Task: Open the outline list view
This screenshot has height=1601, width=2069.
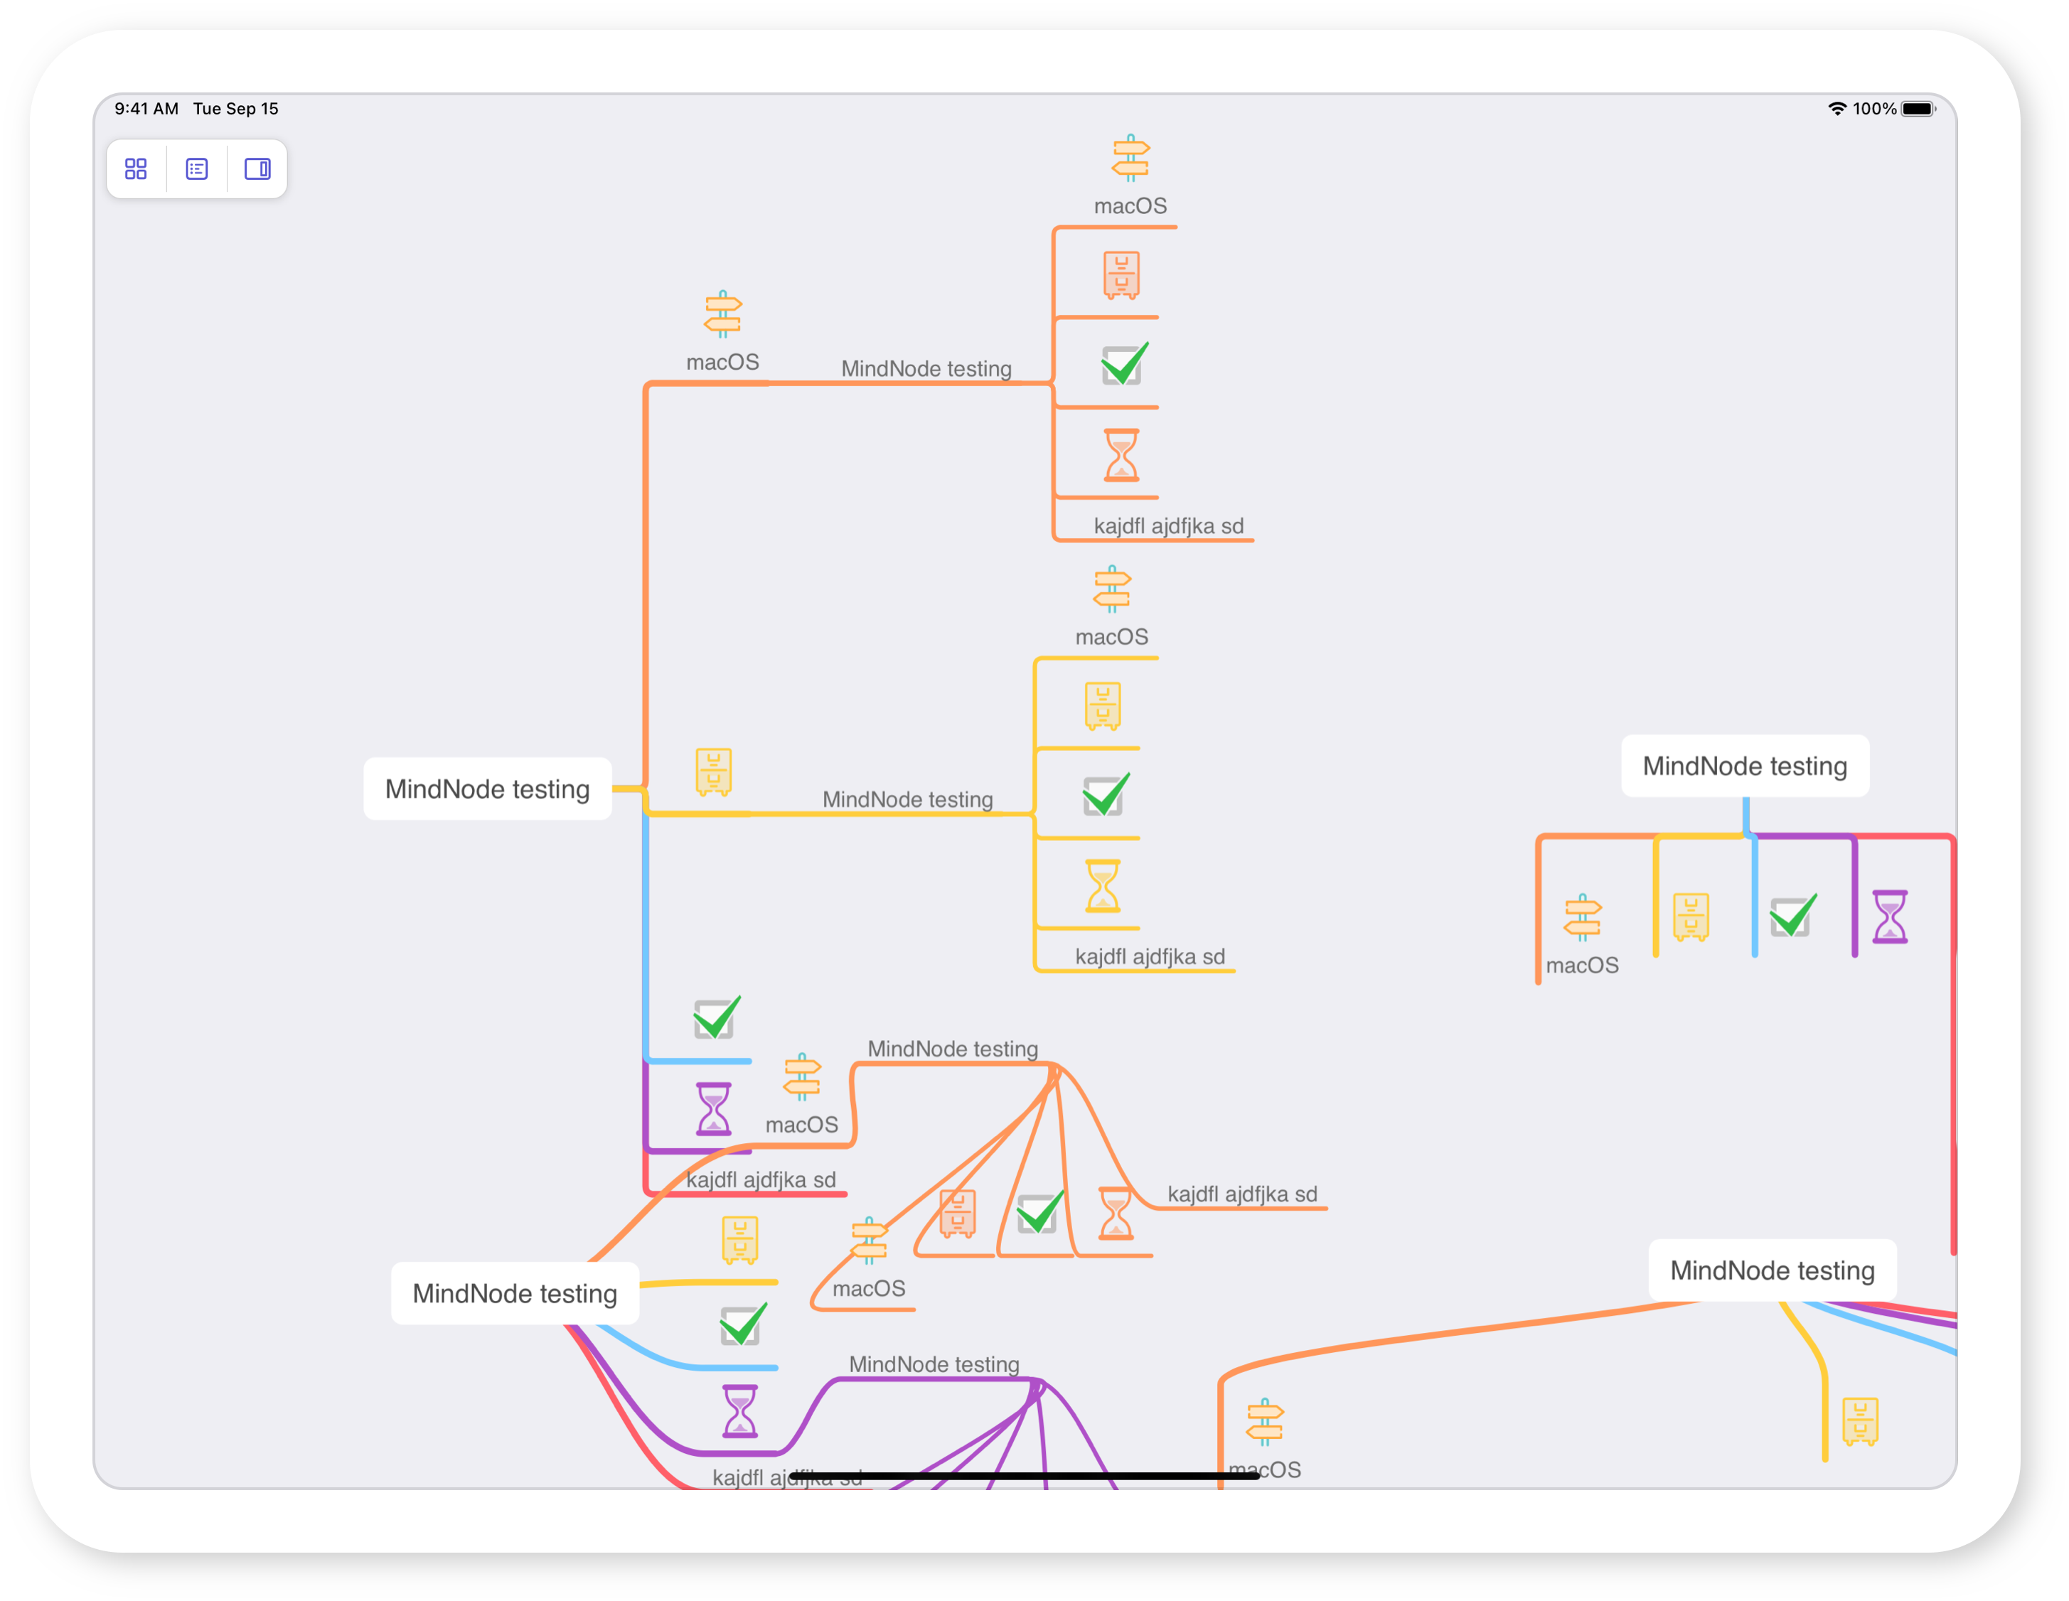Action: pyautogui.click(x=197, y=168)
